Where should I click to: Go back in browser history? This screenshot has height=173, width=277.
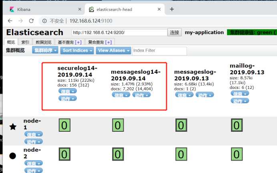pyautogui.click(x=10, y=21)
